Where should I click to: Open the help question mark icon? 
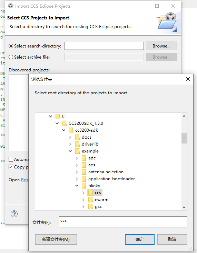[14, 214]
